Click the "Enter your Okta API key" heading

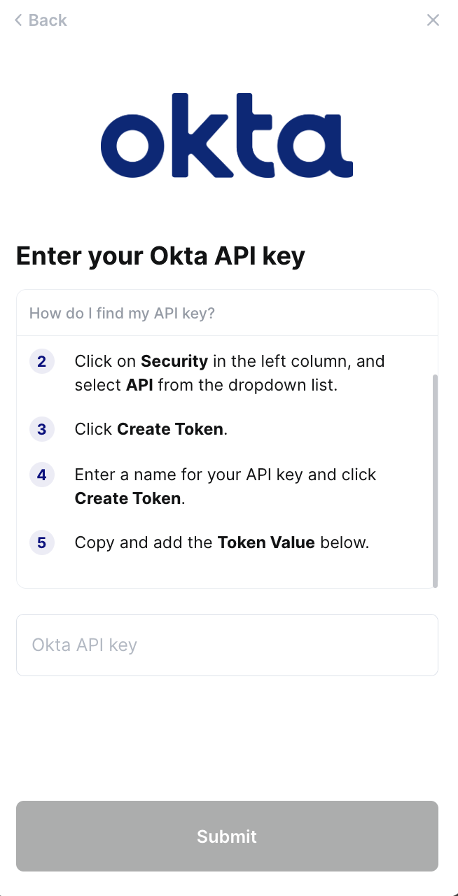[160, 256]
